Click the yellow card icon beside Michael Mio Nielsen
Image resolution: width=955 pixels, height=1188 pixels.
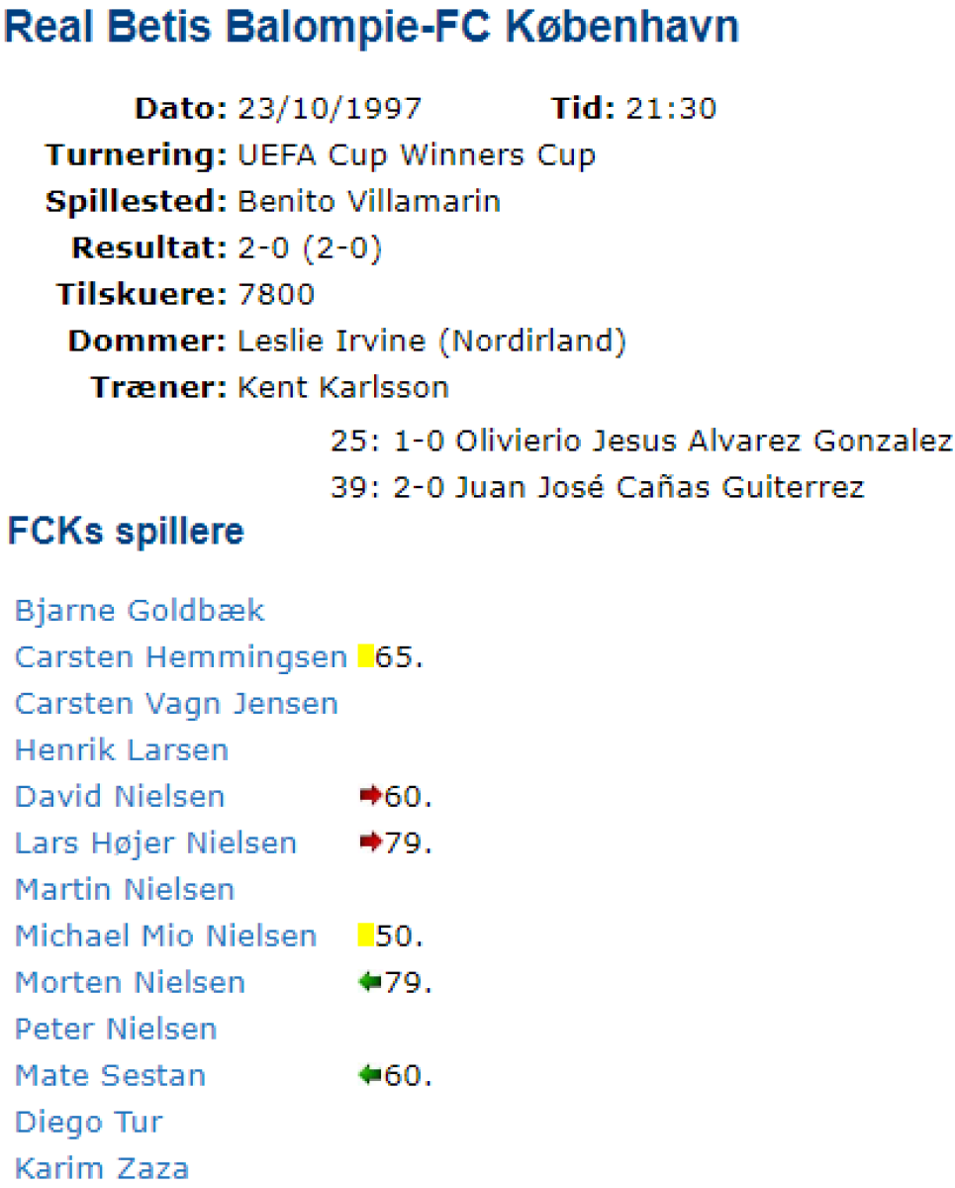click(x=365, y=936)
